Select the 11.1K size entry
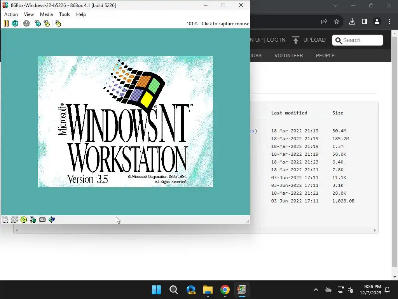This screenshot has width=398, height=299. click(339, 178)
